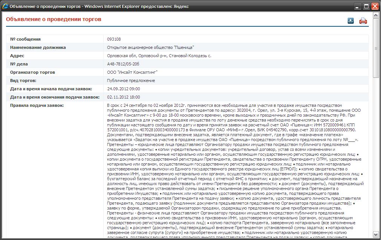The image size is (382, 240).
Task: Click the 'Организатор торгов' row label
Action: [x=32, y=72]
